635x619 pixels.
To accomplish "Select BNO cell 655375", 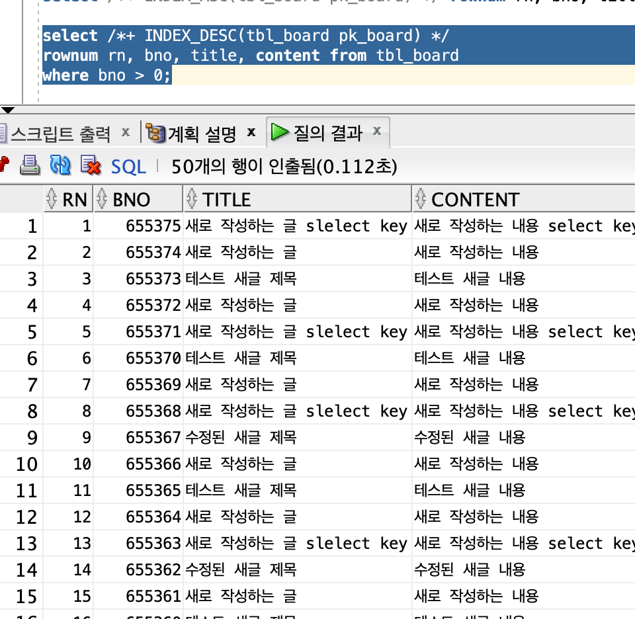I will pyautogui.click(x=138, y=226).
